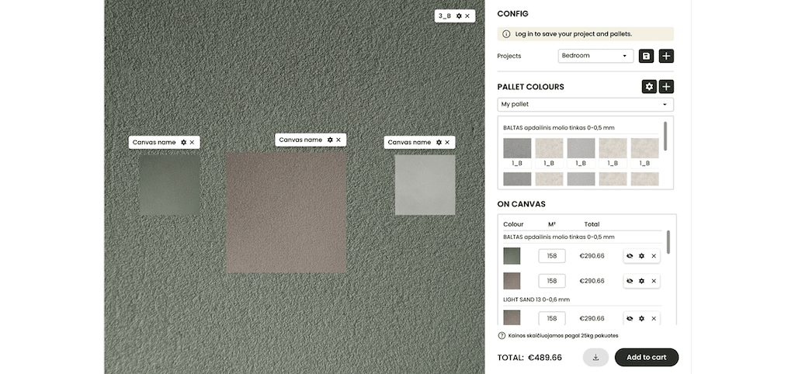
Task: Add a new pallet with plus icon
Action: (666, 87)
